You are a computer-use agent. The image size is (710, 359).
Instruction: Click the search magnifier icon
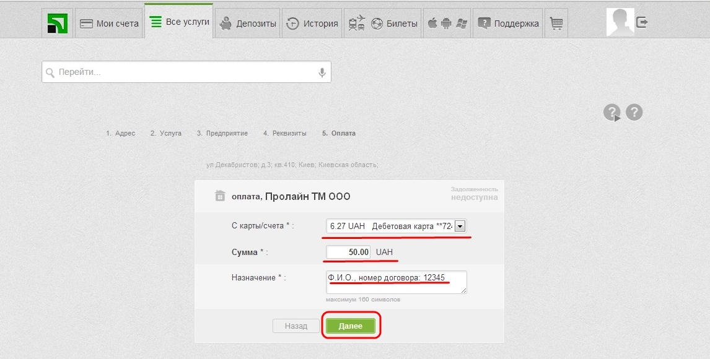pos(50,72)
